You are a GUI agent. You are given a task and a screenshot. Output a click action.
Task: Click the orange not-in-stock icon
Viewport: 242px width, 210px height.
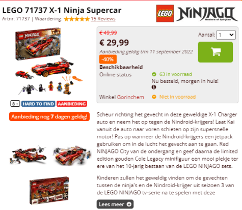pyautogui.click(x=154, y=97)
